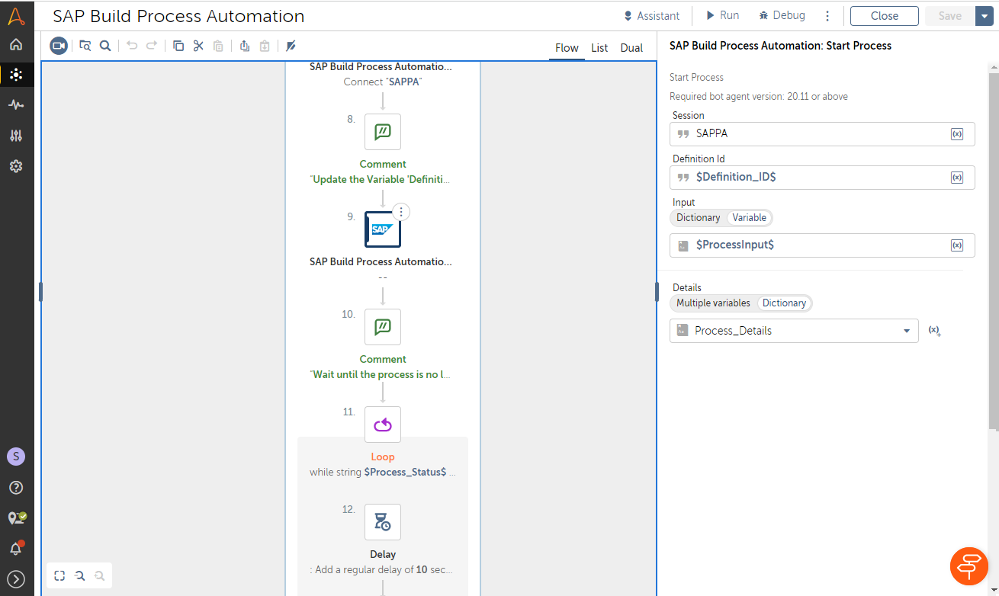Viewport: 999px width, 596px height.
Task: Click the Delay action icon at step 12
Action: [383, 522]
